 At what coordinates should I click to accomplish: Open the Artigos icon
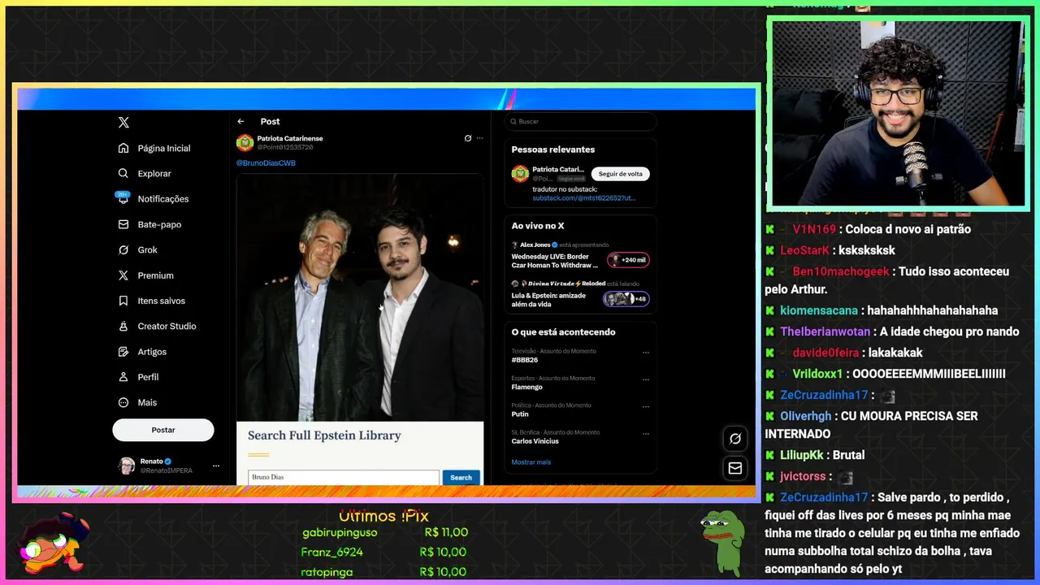click(123, 352)
